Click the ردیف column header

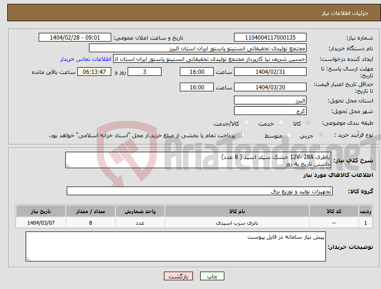(366, 211)
